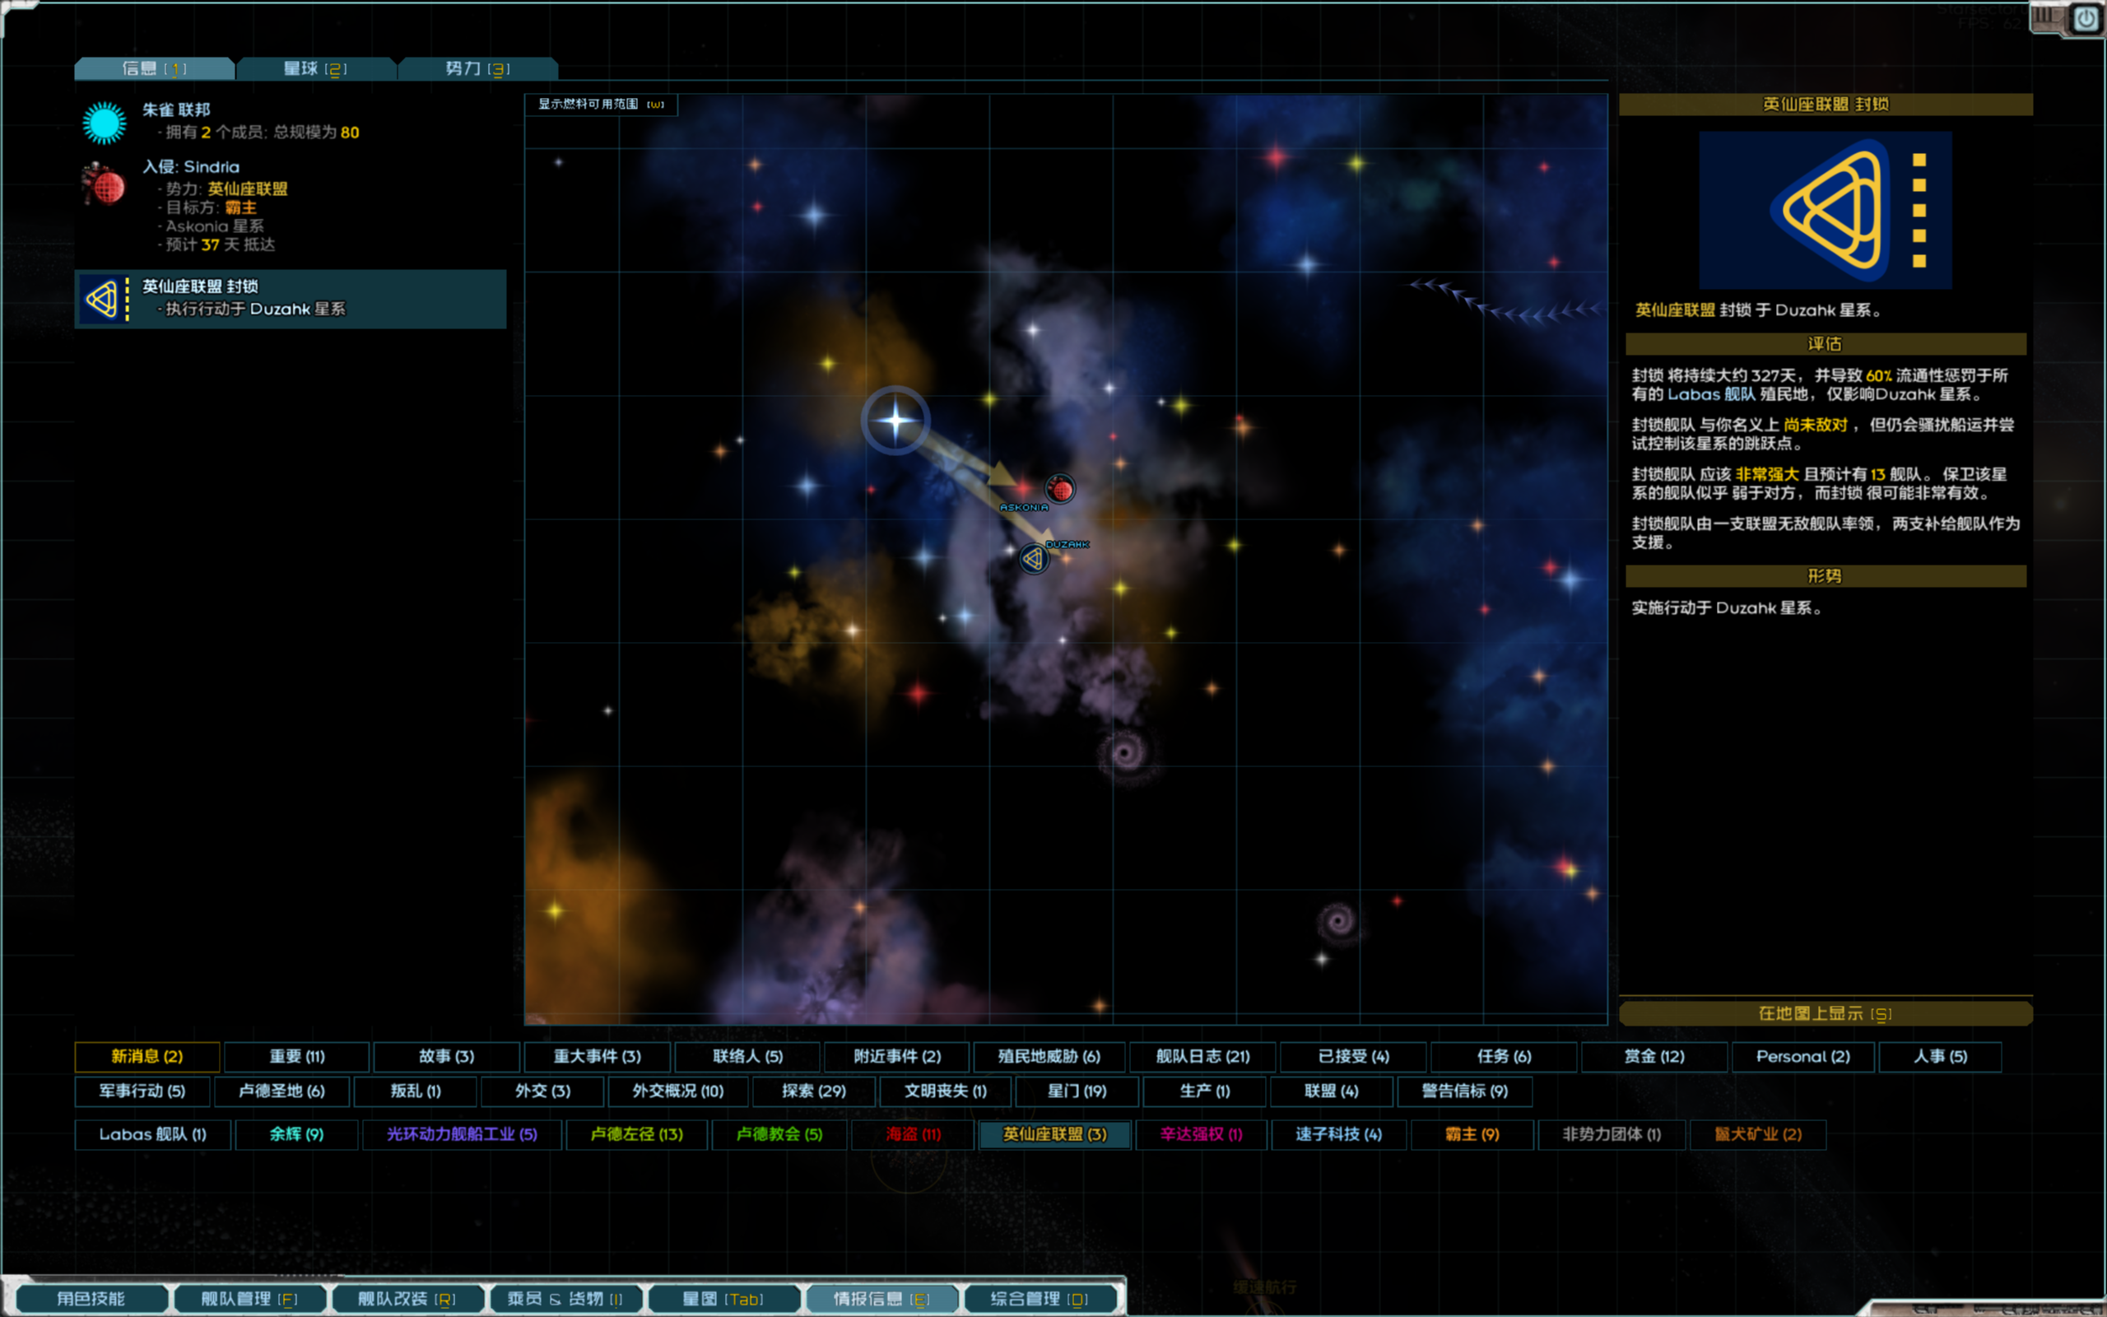
Task: Open the 星图 [Tab] star map screen
Action: [723, 1298]
